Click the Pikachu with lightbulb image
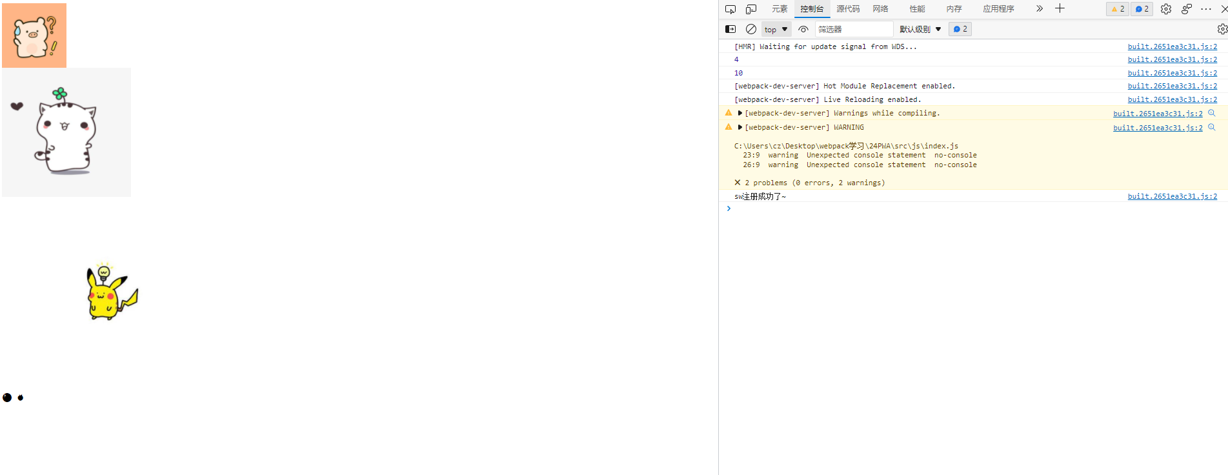The height and width of the screenshot is (475, 1228). click(x=112, y=292)
